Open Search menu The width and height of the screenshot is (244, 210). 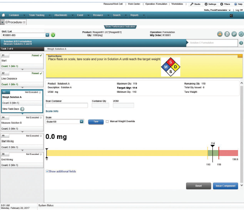point(117,15)
